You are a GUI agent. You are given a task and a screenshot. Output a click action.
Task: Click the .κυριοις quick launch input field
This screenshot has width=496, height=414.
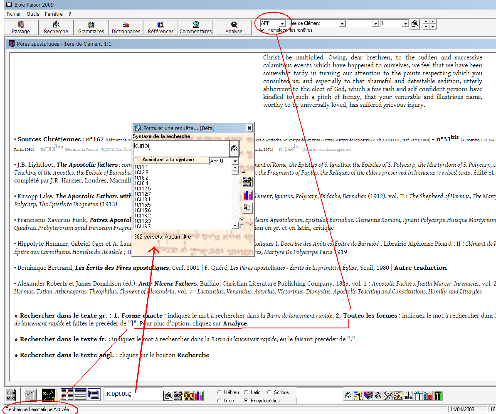[133, 394]
